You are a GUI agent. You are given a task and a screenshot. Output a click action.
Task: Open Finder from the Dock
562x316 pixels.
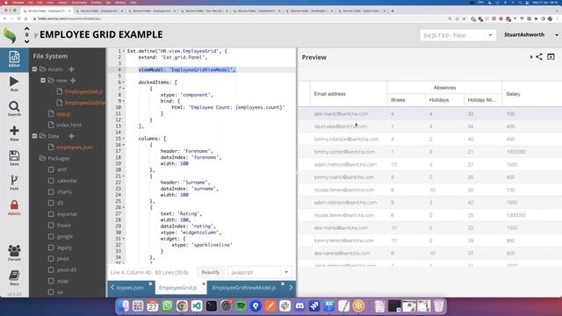[x=123, y=306]
